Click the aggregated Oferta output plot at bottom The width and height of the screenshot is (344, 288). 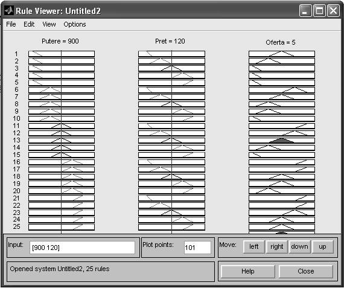click(282, 232)
